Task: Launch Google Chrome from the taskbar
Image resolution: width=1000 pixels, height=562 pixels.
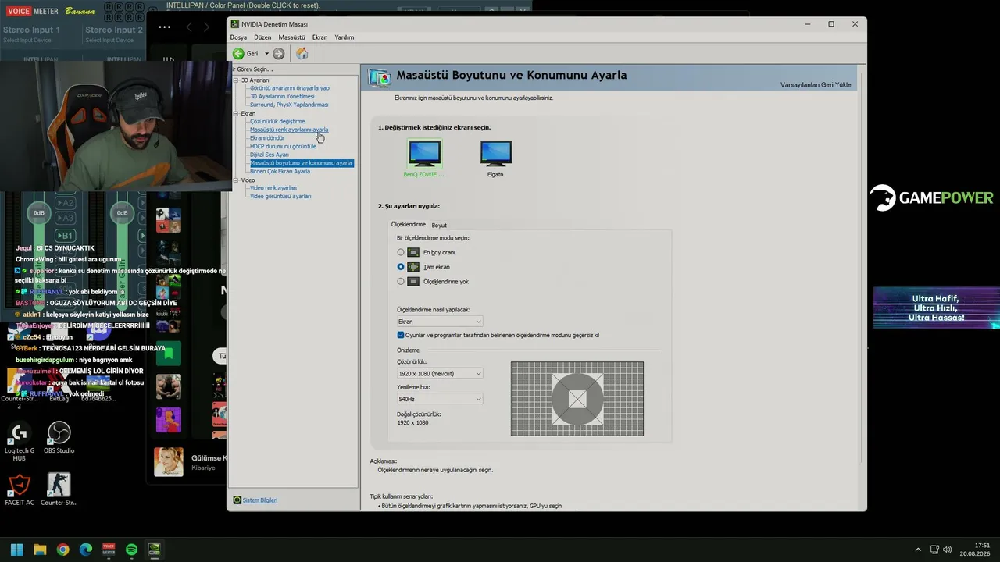Action: pos(62,550)
